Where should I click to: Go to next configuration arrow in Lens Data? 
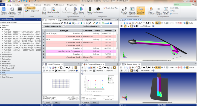[x=101, y=26]
